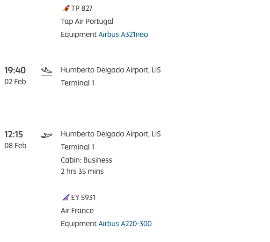Click the Air France airline name
The height and width of the screenshot is (242, 270).
click(77, 211)
